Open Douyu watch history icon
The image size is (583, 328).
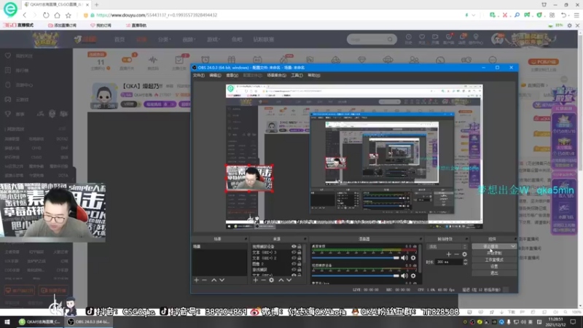tap(409, 39)
